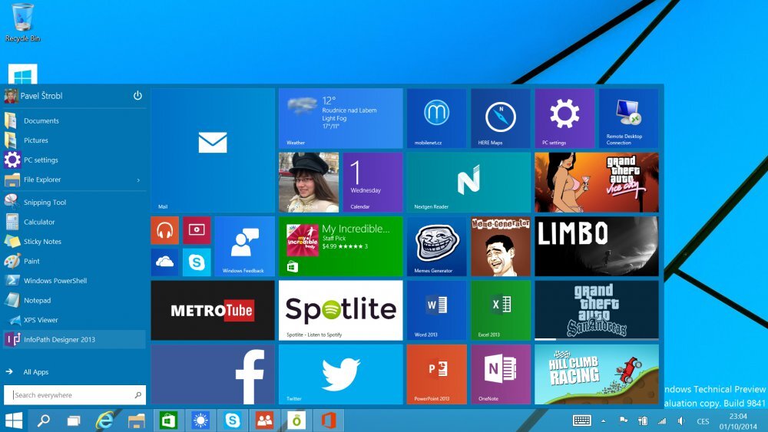Image resolution: width=768 pixels, height=432 pixels.
Task: Open the People app on taskbar
Action: [264, 420]
